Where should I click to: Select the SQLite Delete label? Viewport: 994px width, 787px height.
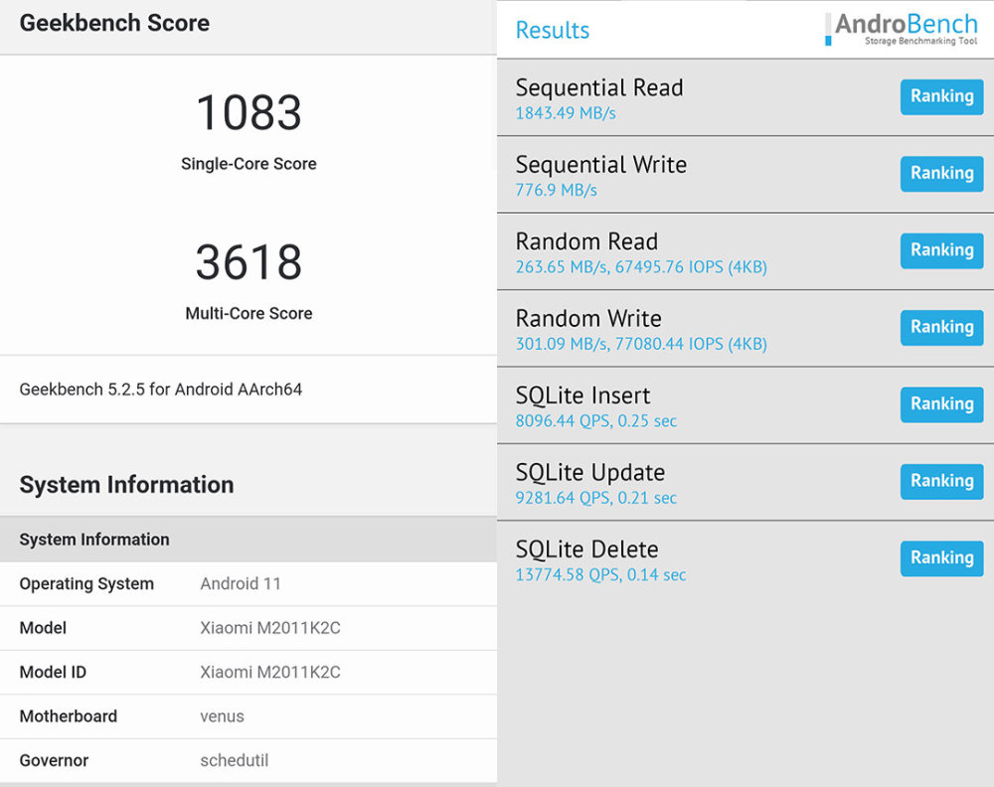tap(586, 550)
